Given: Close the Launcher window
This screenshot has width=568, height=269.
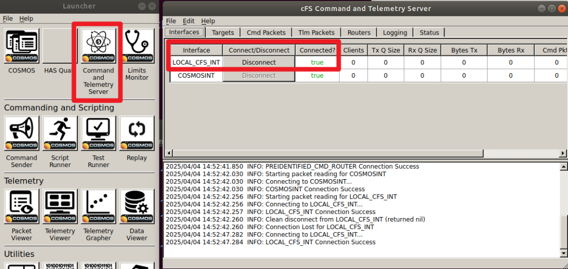Looking at the screenshot, I should pyautogui.click(x=152, y=6).
